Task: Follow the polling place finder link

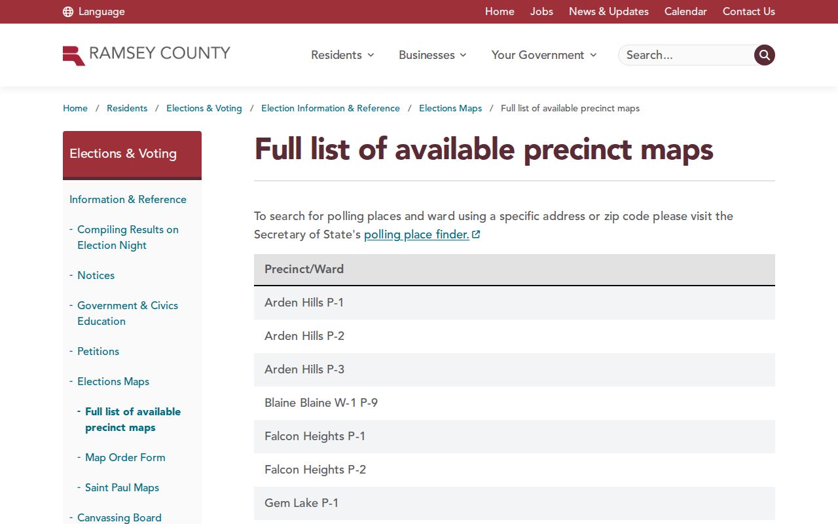Action: (x=416, y=234)
